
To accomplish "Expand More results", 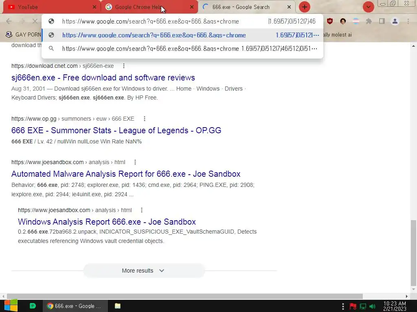I will [144, 271].
